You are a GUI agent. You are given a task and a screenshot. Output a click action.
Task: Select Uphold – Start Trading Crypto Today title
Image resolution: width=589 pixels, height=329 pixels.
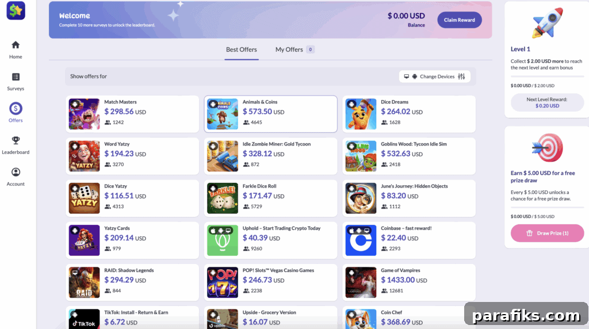point(281,228)
